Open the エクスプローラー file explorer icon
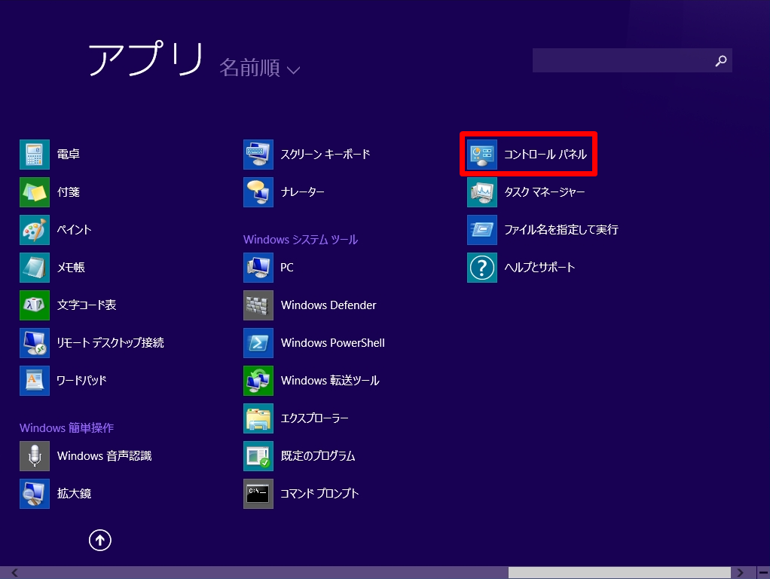 click(x=258, y=418)
